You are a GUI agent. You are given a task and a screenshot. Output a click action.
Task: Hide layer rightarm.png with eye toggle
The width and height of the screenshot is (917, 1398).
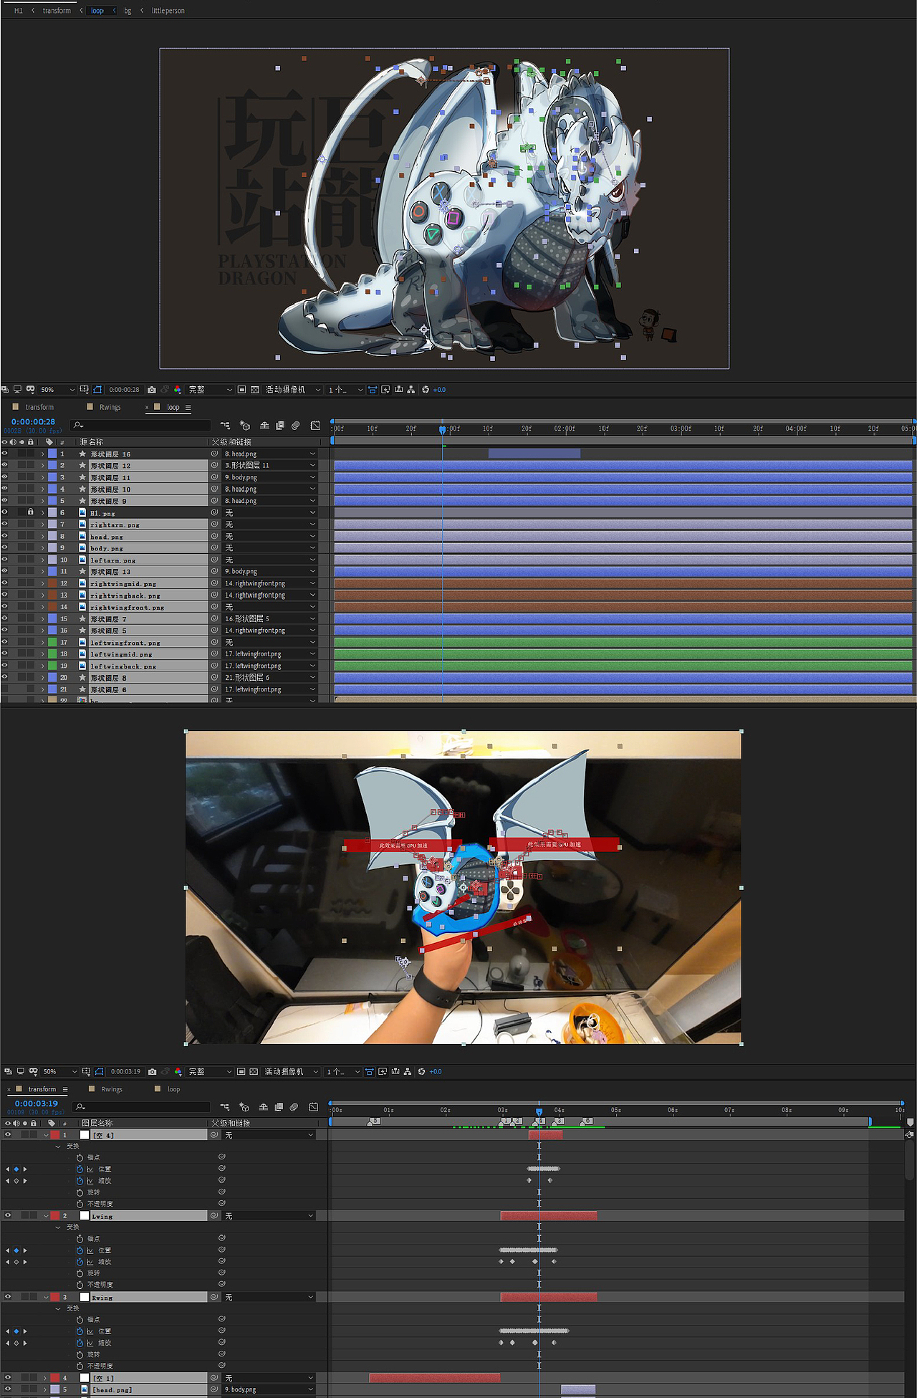coord(5,525)
